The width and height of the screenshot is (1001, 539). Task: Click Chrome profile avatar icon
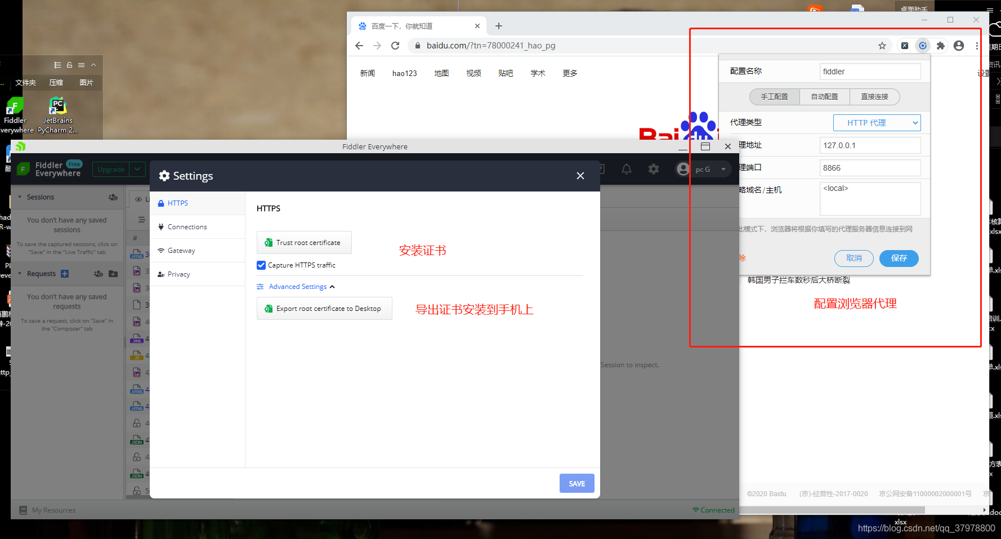pos(959,46)
